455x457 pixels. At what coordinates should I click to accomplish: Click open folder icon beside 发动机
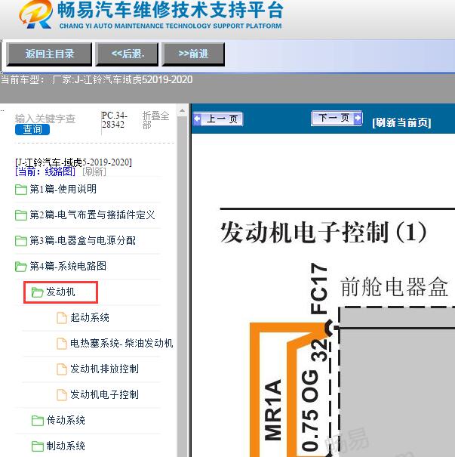click(x=37, y=292)
